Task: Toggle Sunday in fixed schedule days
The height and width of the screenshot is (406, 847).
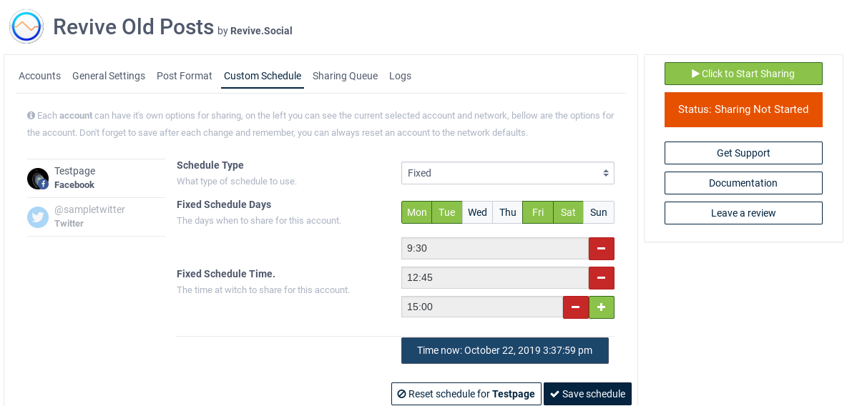Action: (x=598, y=212)
